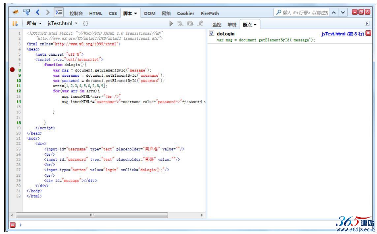Click the breakpoint's 'var msg = document.getElementById' source text

point(266,40)
